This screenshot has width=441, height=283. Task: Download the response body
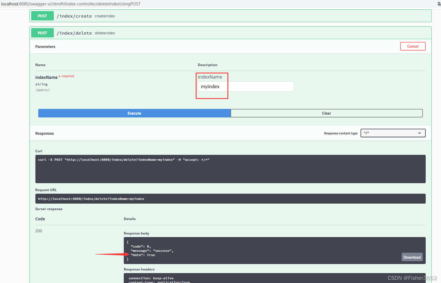click(412, 257)
